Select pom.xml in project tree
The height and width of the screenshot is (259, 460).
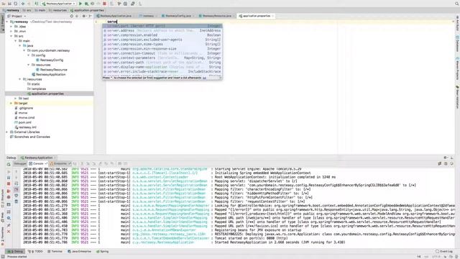click(x=25, y=122)
